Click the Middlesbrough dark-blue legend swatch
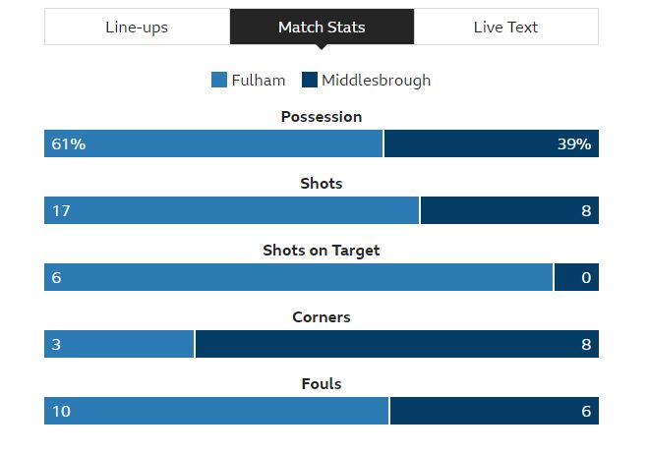Viewport: 648px width, 453px height. tap(310, 80)
